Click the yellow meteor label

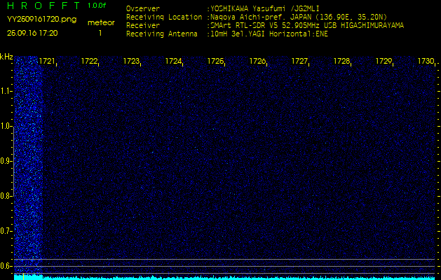(101, 23)
